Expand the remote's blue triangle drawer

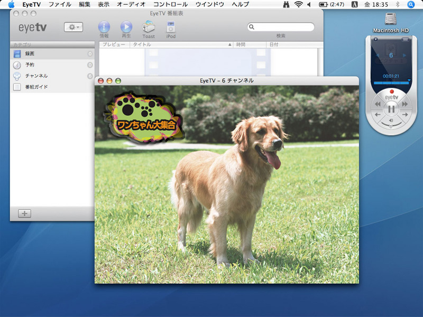pyautogui.click(x=409, y=80)
